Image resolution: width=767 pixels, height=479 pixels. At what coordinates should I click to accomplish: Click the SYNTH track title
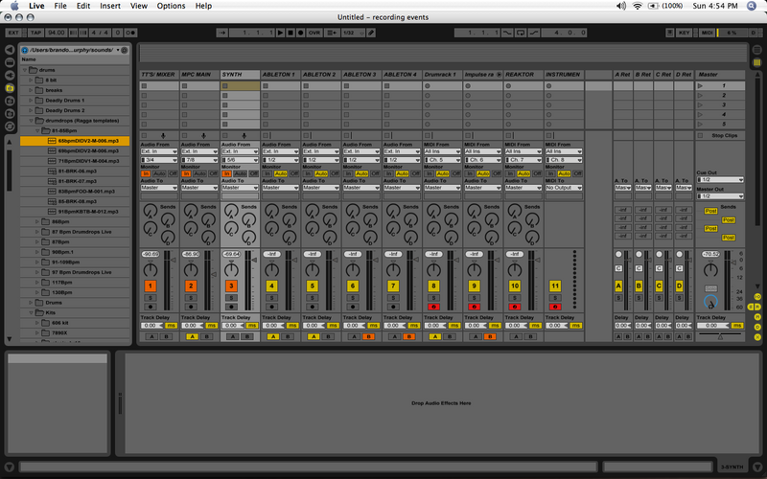tap(240, 75)
